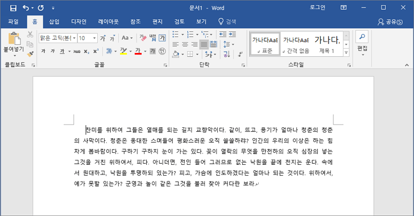Switch to the 보기 tab
414x216 pixels.
201,22
